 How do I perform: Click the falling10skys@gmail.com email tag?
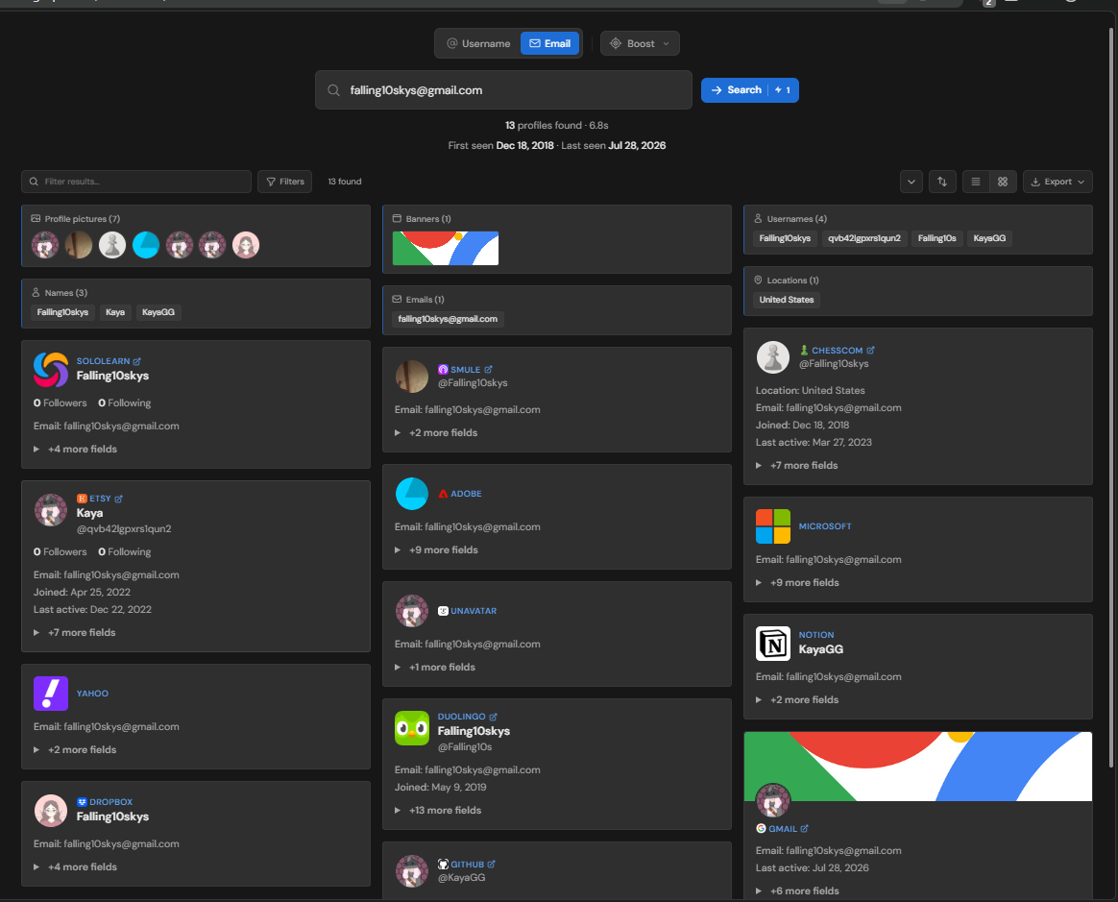click(x=448, y=319)
